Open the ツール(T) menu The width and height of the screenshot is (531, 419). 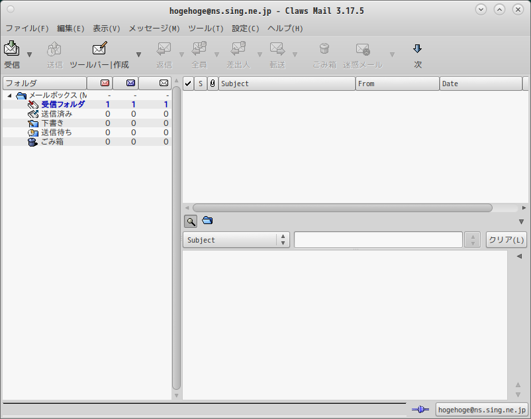(206, 29)
